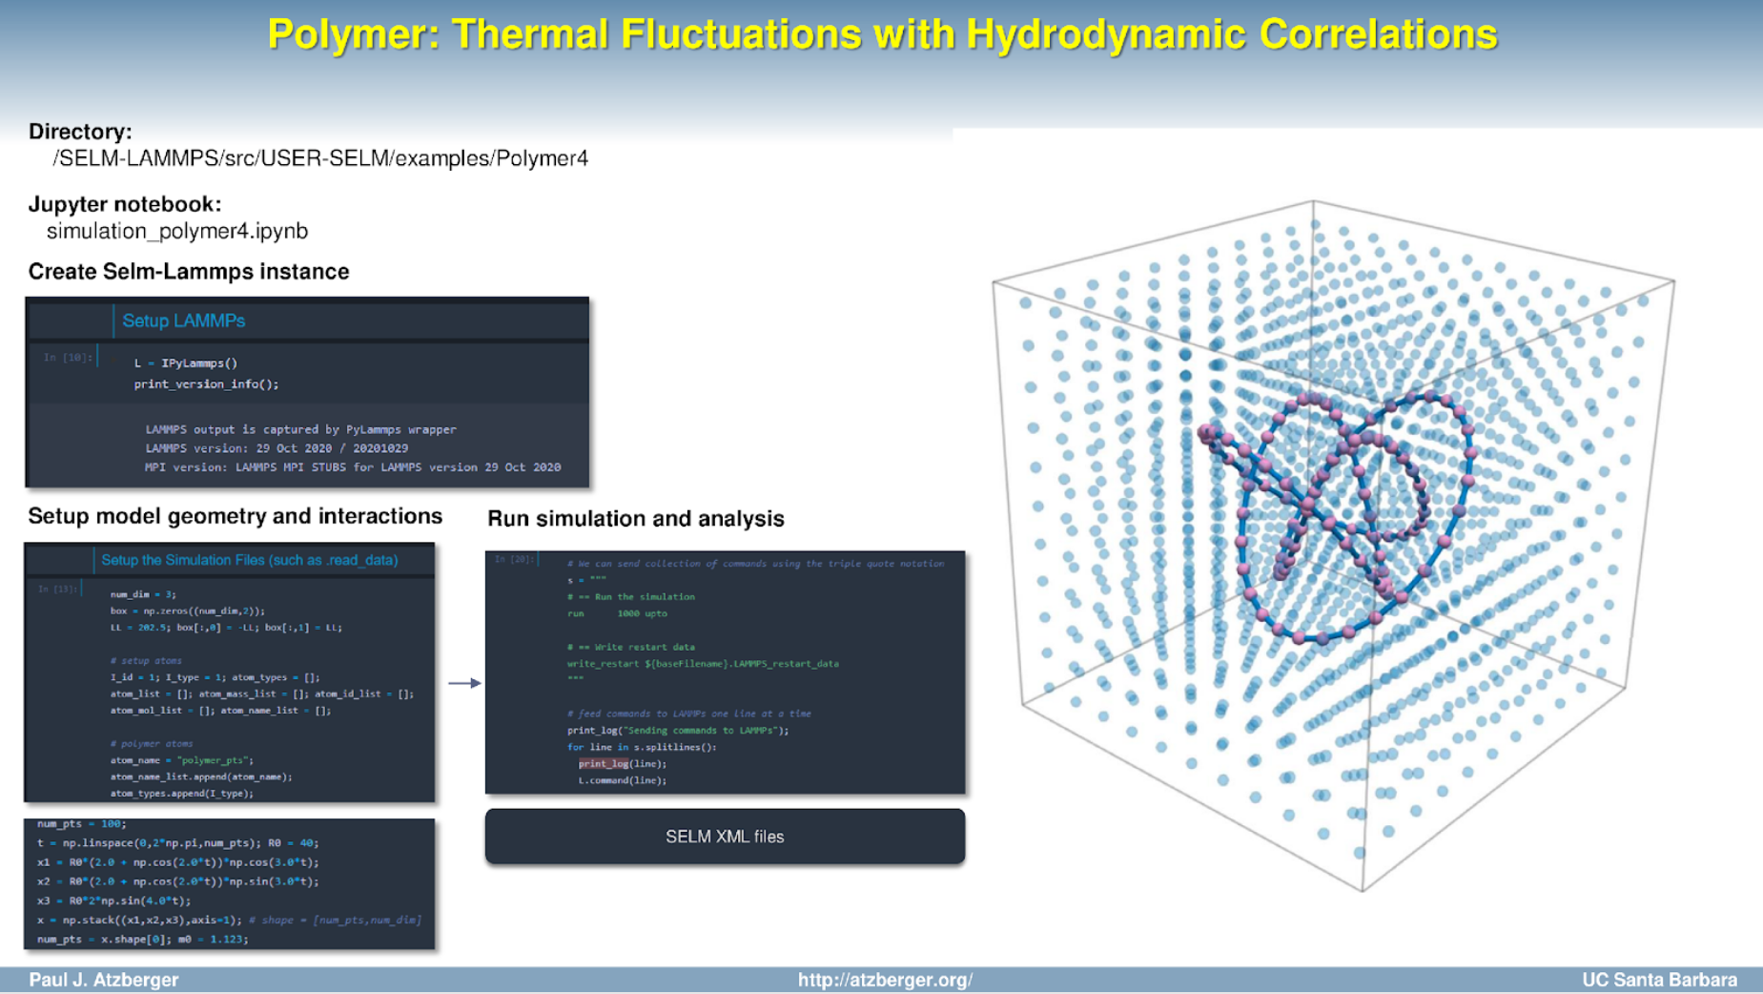Click the arrow between the code panels
The height and width of the screenshot is (994, 1763).
[x=464, y=683]
